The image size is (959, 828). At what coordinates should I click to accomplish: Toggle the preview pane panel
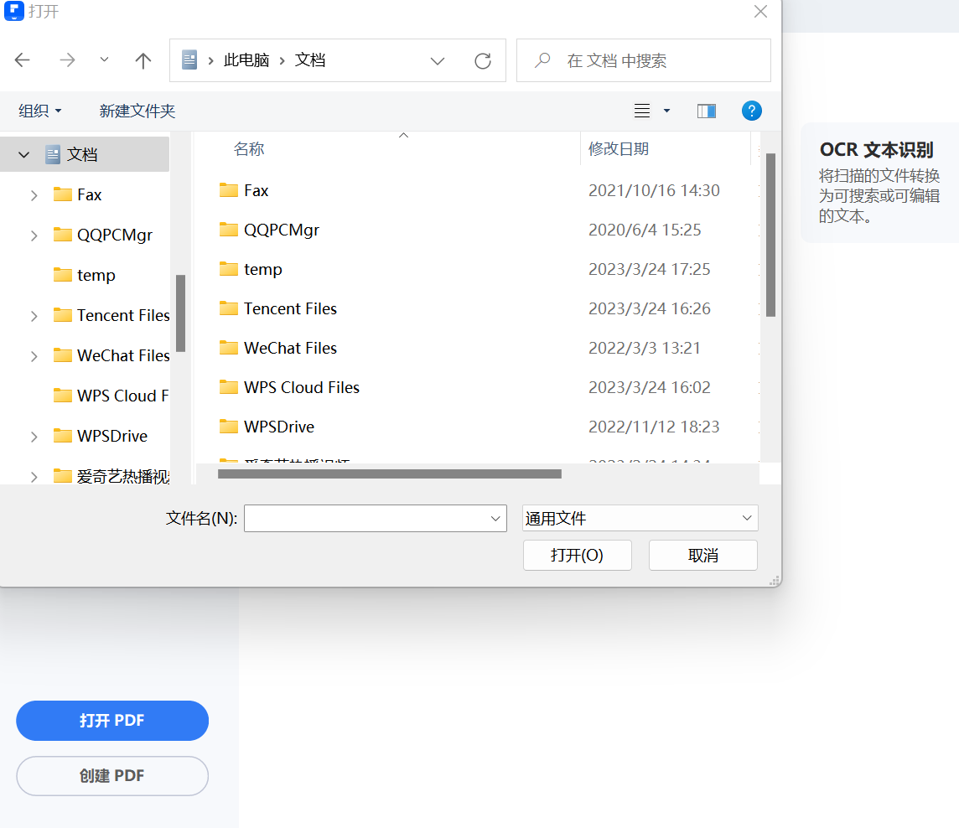pos(706,110)
